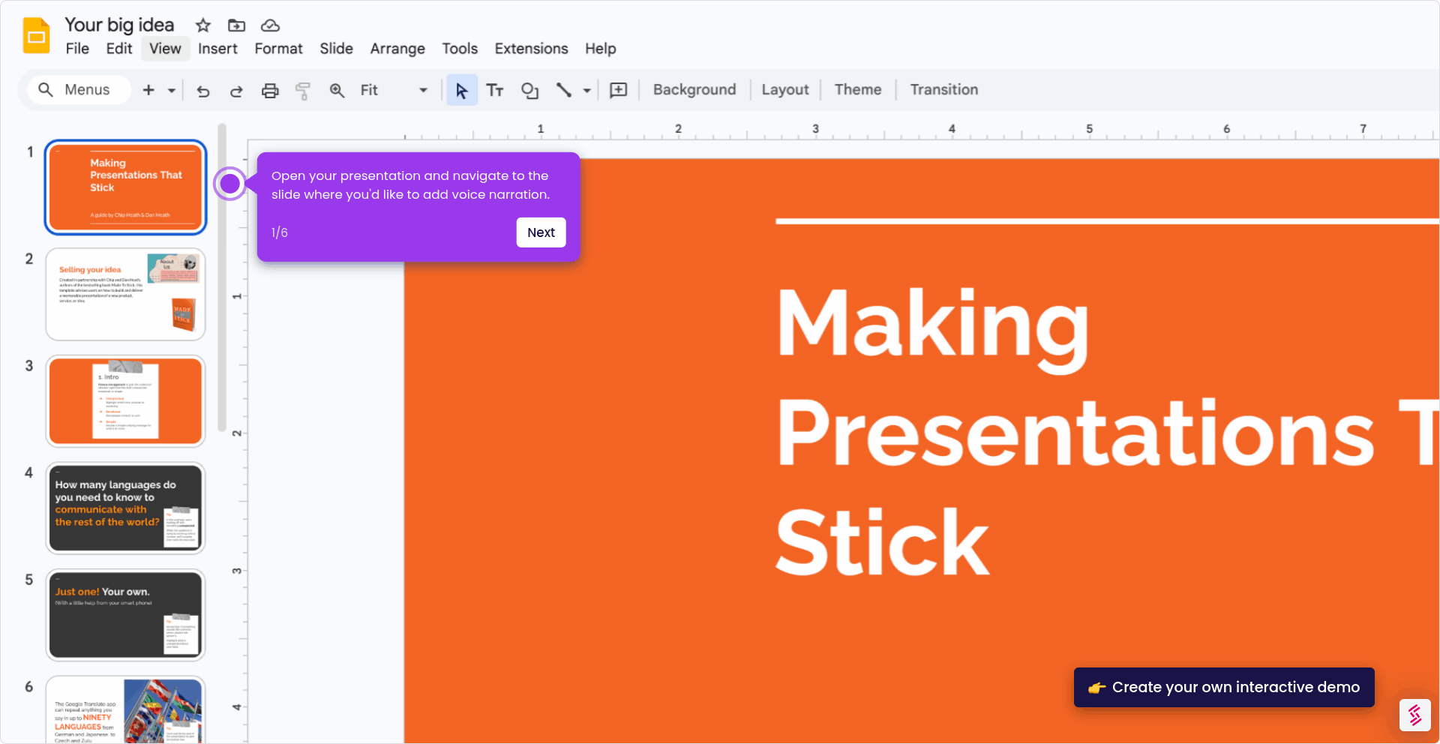Redo the last action
Image resolution: width=1440 pixels, height=744 pixels.
click(x=236, y=91)
